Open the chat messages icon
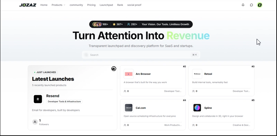The width and height of the screenshot is (277, 136). pyautogui.click(x=251, y=5)
